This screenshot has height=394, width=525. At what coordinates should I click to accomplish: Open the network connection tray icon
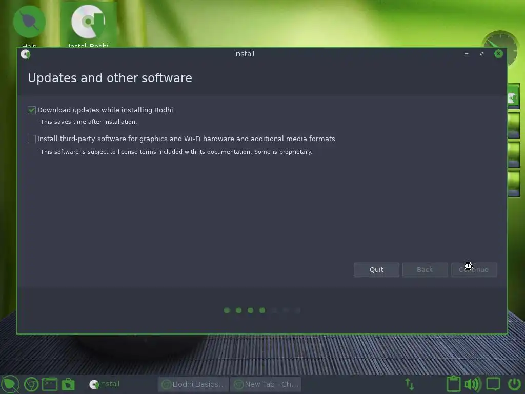pyautogui.click(x=410, y=384)
